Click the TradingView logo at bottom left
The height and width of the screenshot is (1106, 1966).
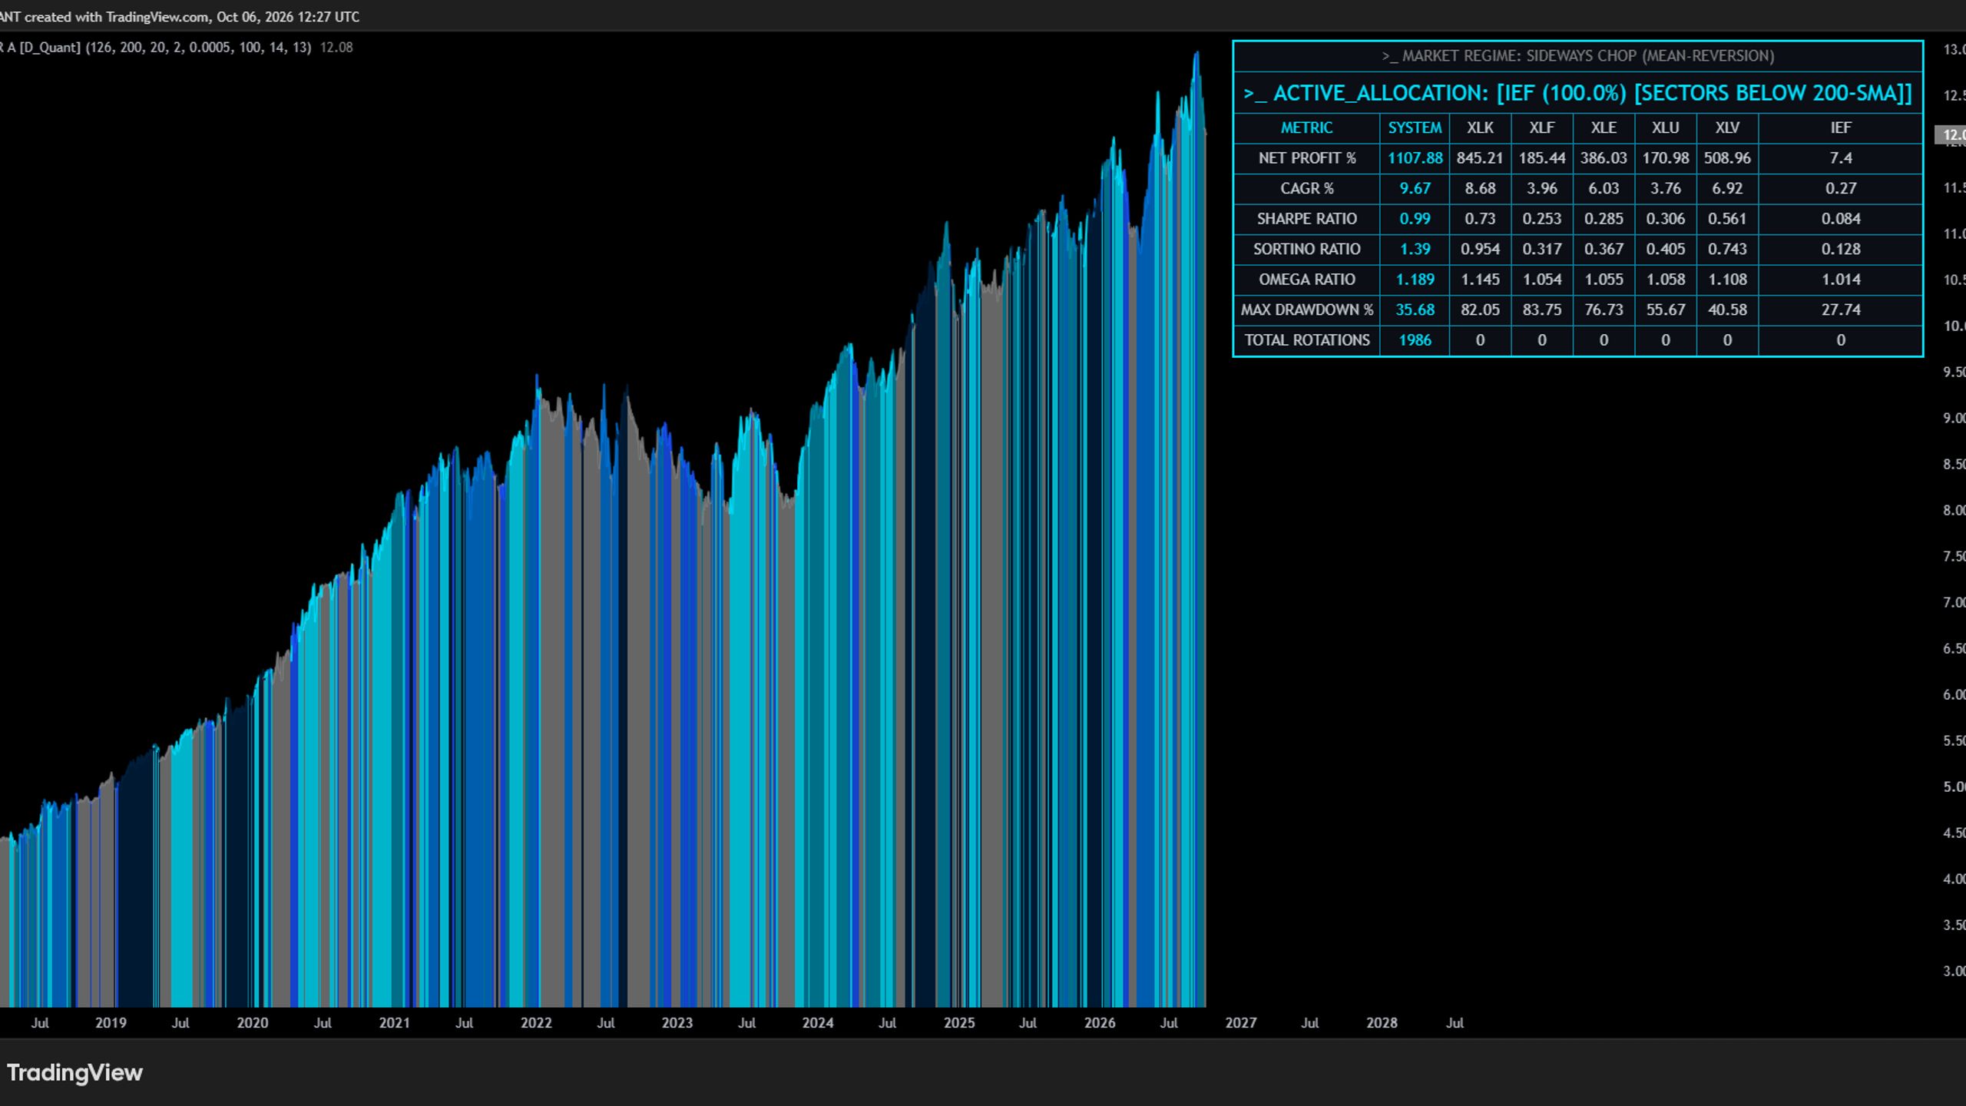coord(74,1072)
